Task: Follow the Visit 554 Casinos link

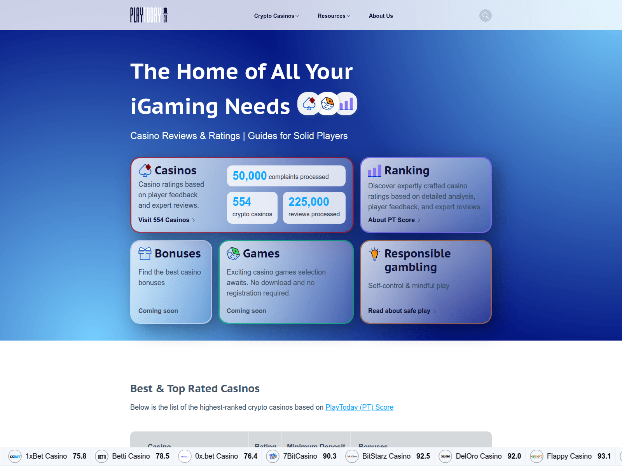Action: tap(166, 220)
